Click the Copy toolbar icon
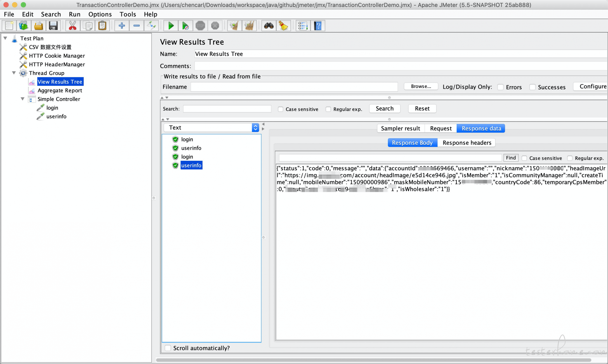Image resolution: width=608 pixels, height=364 pixels. click(87, 26)
